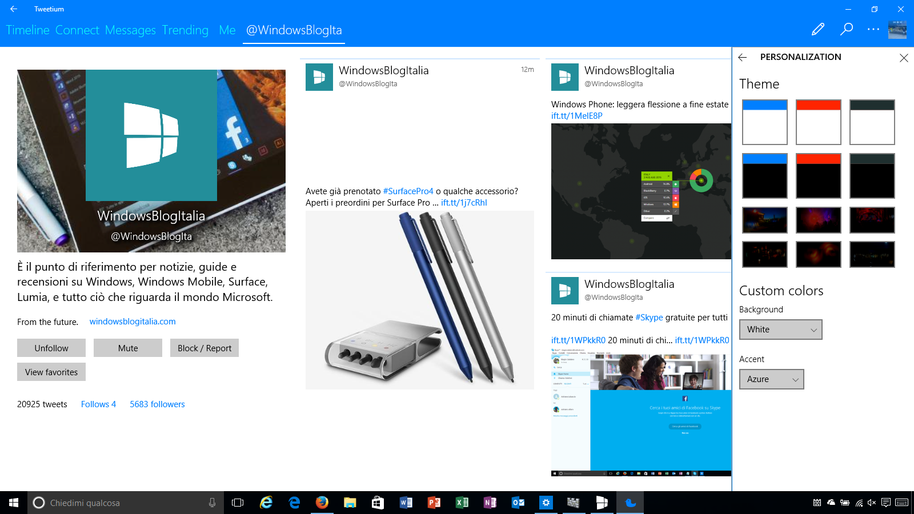Image resolution: width=914 pixels, height=514 pixels.
Task: Open Windows Phone dark map image
Action: click(x=641, y=191)
